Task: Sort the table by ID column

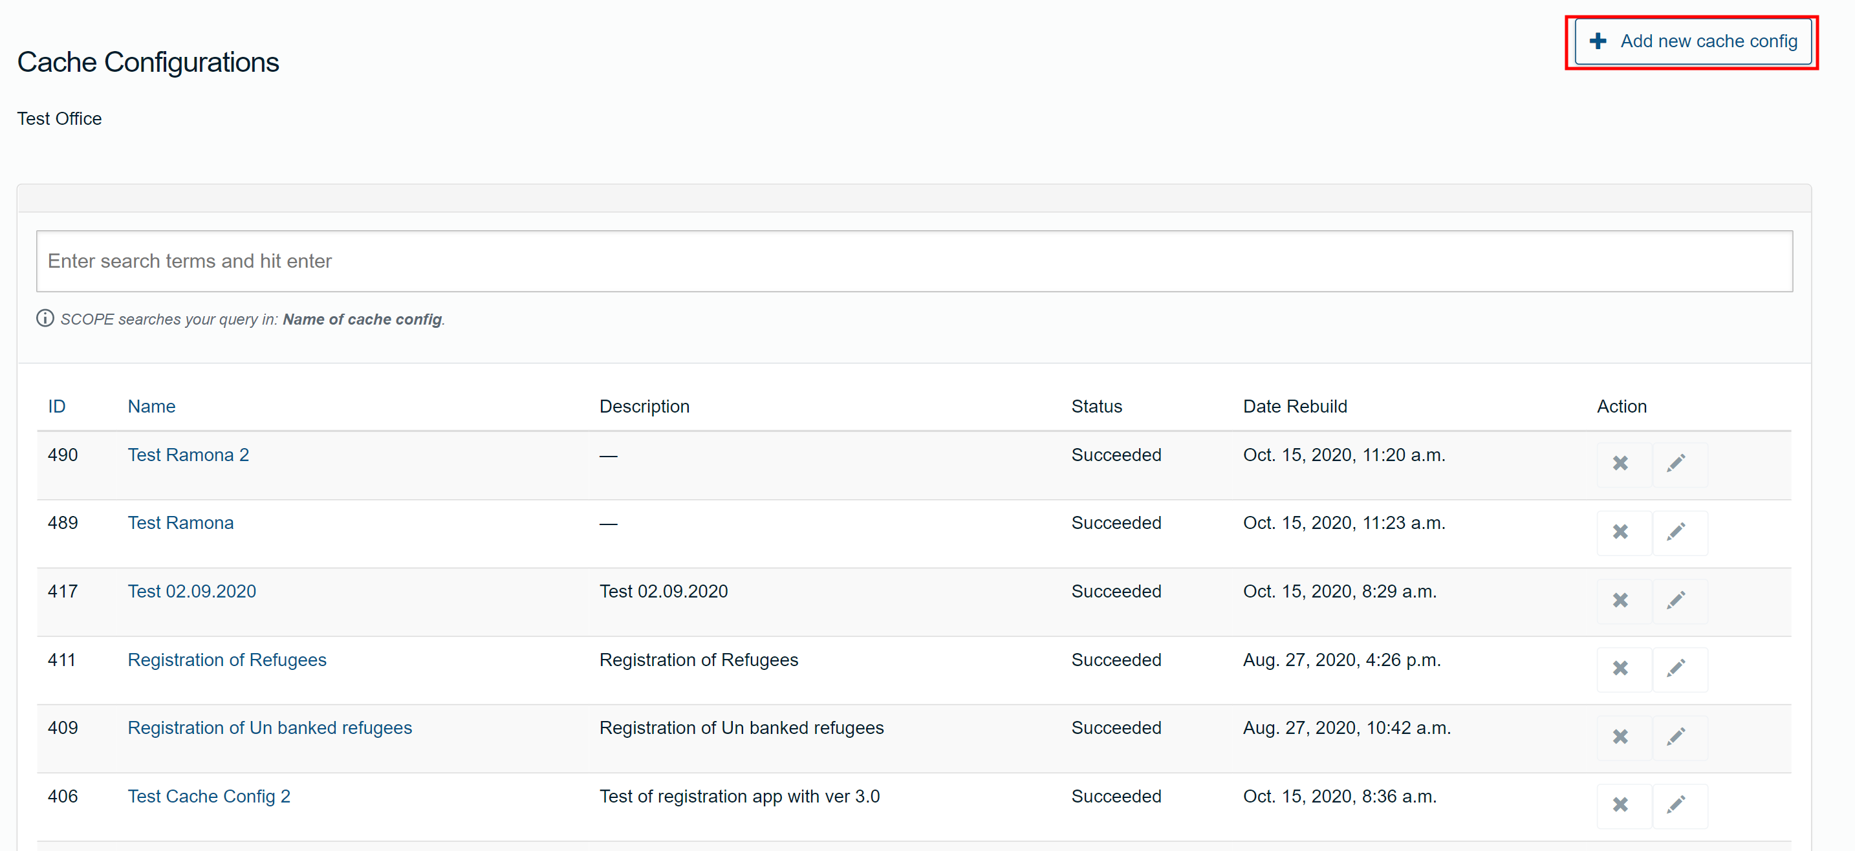Action: (x=56, y=407)
